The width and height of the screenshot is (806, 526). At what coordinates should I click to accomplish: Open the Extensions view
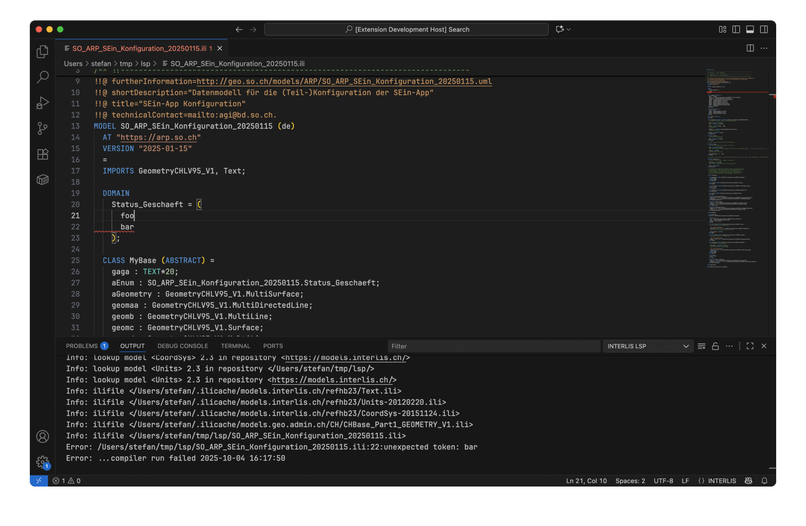(42, 154)
